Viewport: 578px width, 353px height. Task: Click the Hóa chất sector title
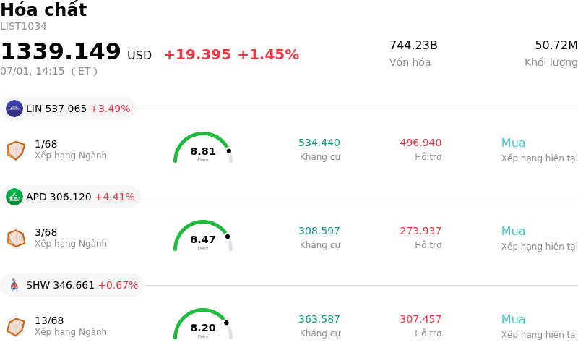click(43, 9)
